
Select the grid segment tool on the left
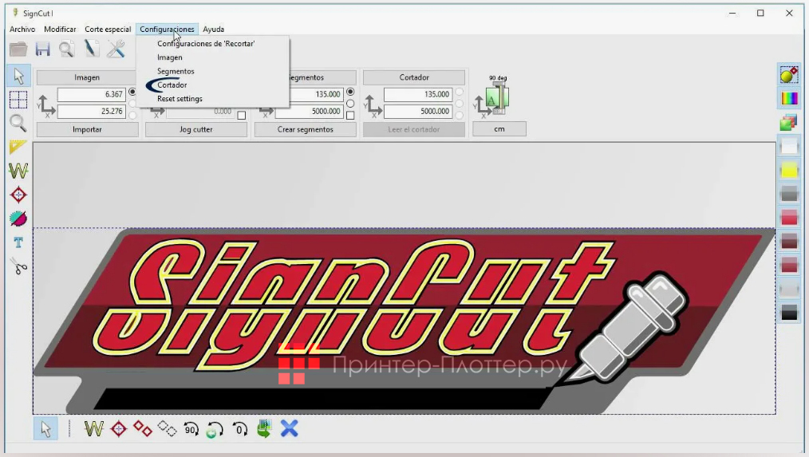click(18, 100)
